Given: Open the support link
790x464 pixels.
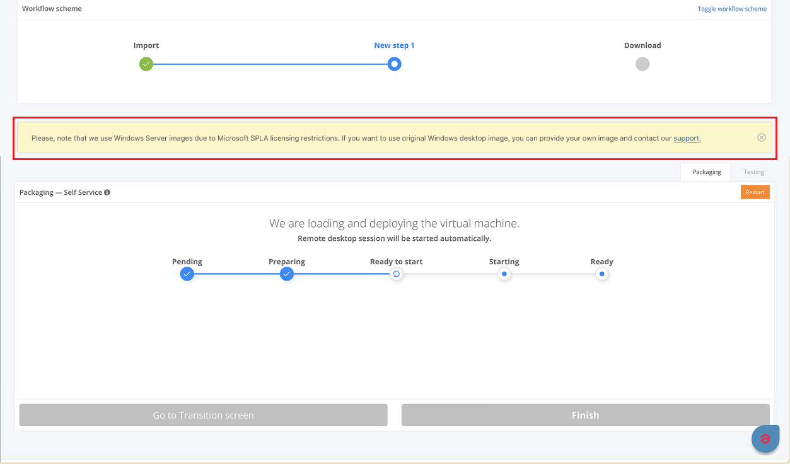Looking at the screenshot, I should tap(687, 138).
